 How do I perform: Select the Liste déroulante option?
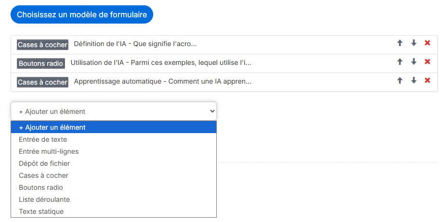point(114,199)
